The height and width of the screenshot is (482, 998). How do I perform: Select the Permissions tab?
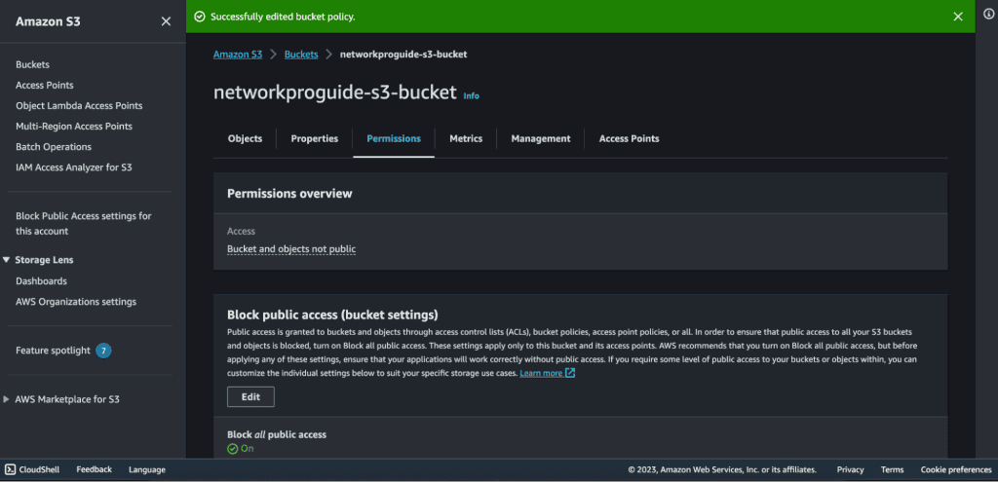pos(394,138)
